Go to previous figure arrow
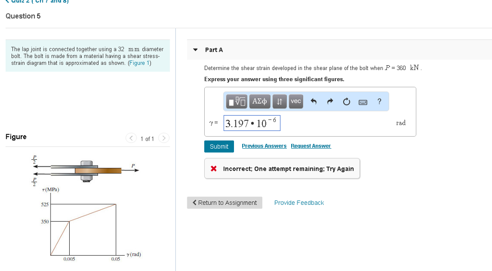This screenshot has height=271, width=492. (x=132, y=139)
